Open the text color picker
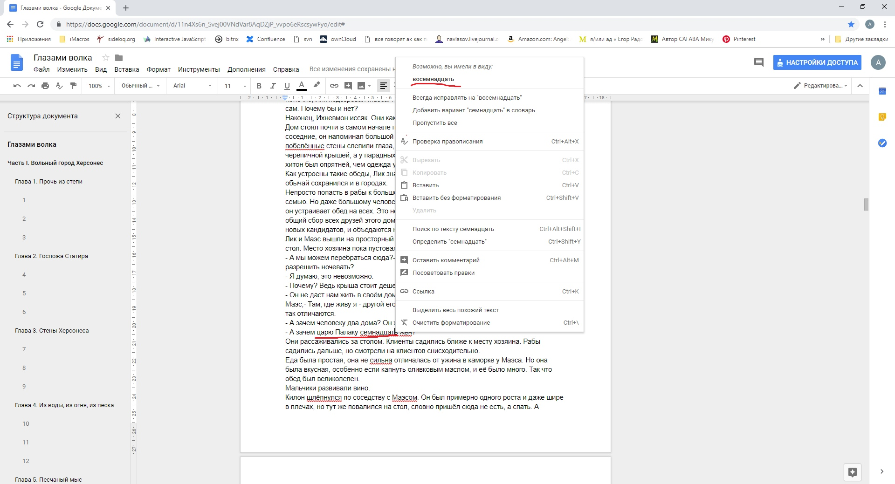 tap(302, 86)
